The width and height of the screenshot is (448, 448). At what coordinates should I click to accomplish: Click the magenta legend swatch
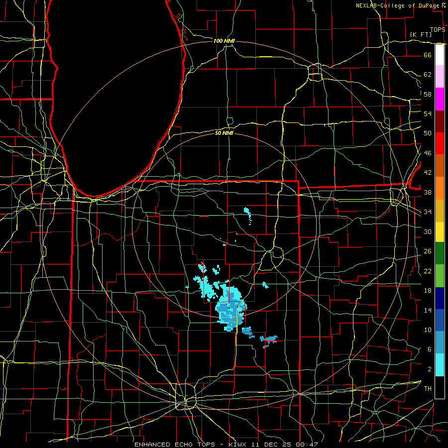click(440, 99)
